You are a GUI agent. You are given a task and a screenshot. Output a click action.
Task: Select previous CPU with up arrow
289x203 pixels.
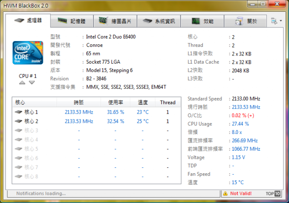pyautogui.click(x=22, y=83)
